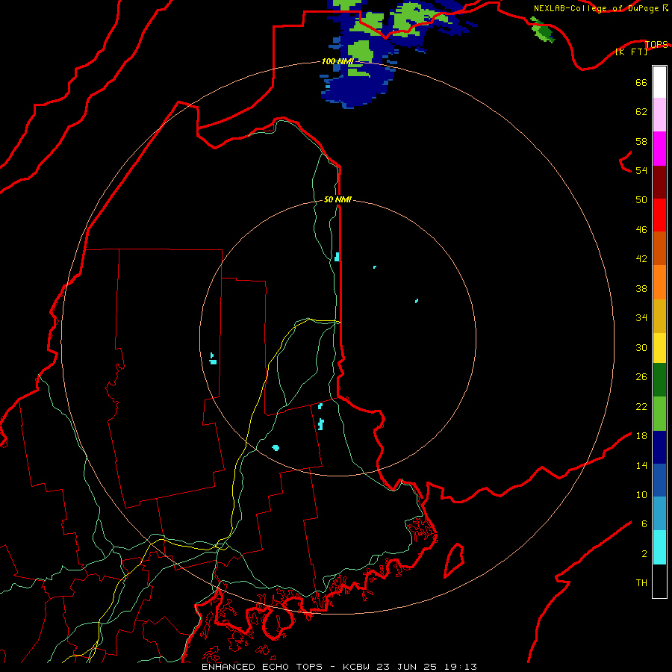Screen dimensions: 672x672
Task: Click the light green 26 kft legend swatch
Action: coord(659,414)
